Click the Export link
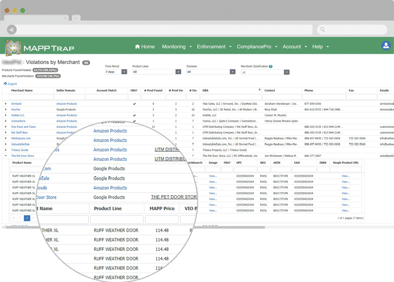The height and width of the screenshot is (282, 394). click(x=12, y=84)
